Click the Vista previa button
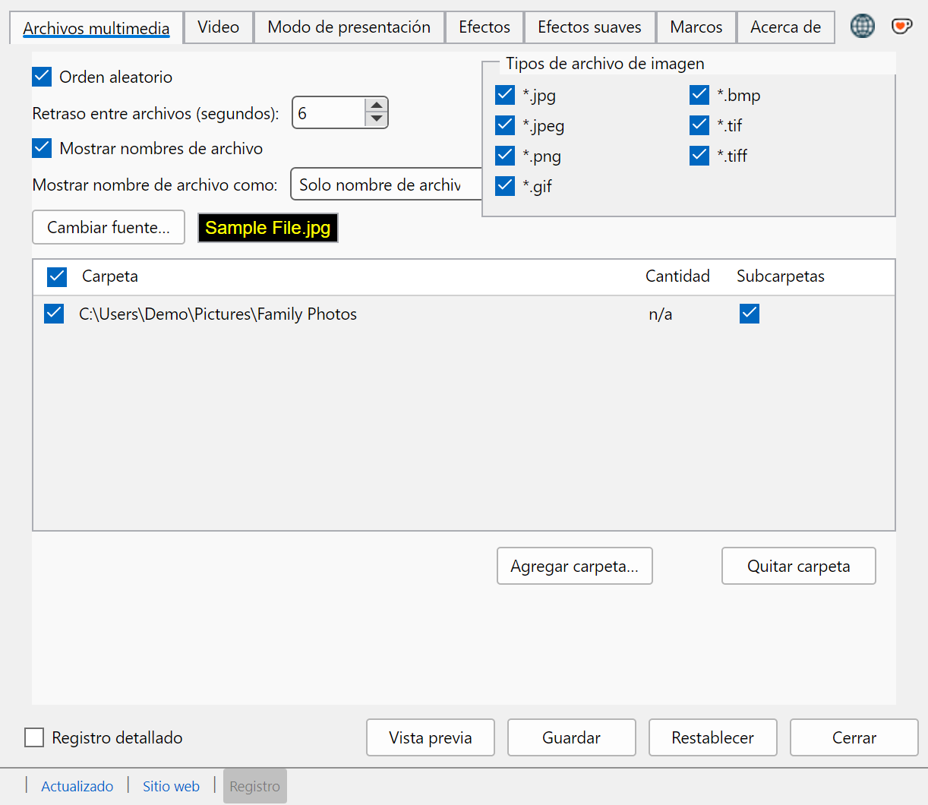Viewport: 928px width, 805px height. (431, 737)
